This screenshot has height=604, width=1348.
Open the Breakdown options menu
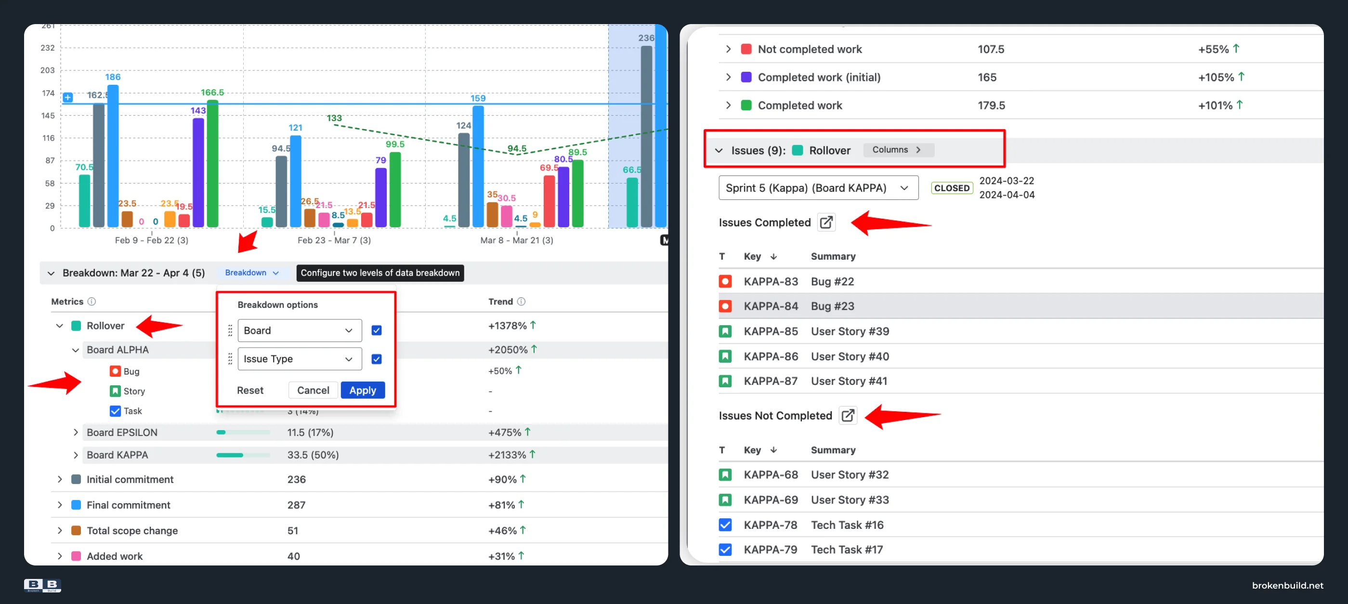coord(252,273)
